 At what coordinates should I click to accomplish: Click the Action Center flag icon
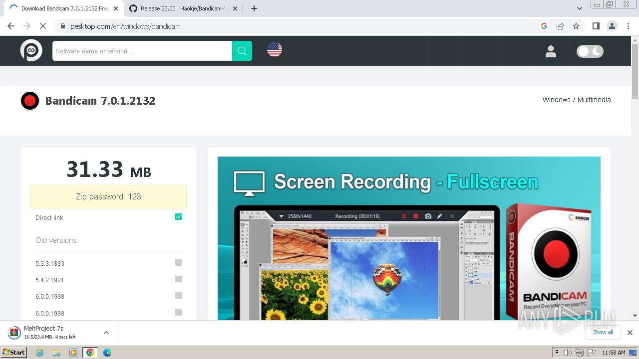coord(591,353)
